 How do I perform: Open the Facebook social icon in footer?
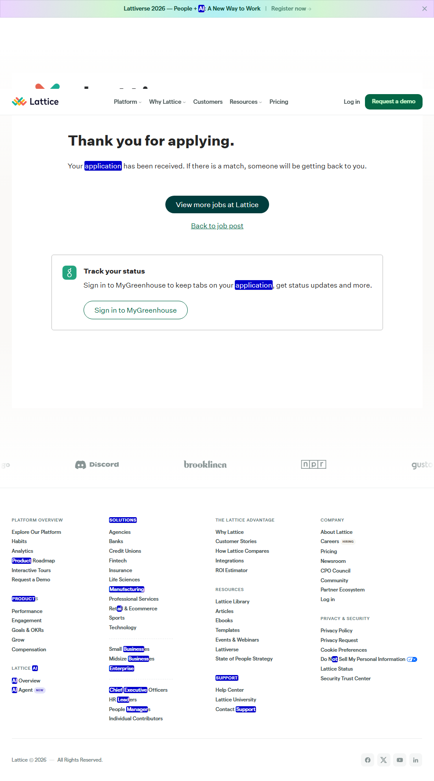368,760
